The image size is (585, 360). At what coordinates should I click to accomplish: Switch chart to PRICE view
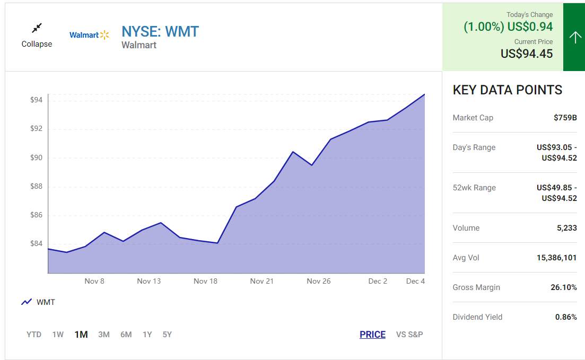point(372,334)
